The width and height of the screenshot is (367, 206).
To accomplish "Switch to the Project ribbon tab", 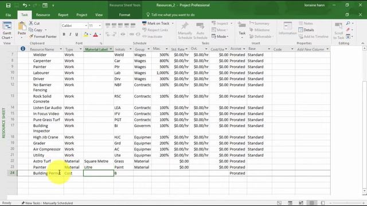I will coord(81,15).
